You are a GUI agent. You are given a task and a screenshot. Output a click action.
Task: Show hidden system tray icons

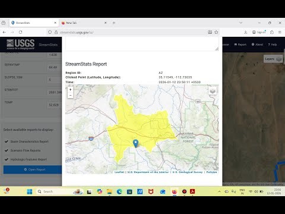(219, 191)
